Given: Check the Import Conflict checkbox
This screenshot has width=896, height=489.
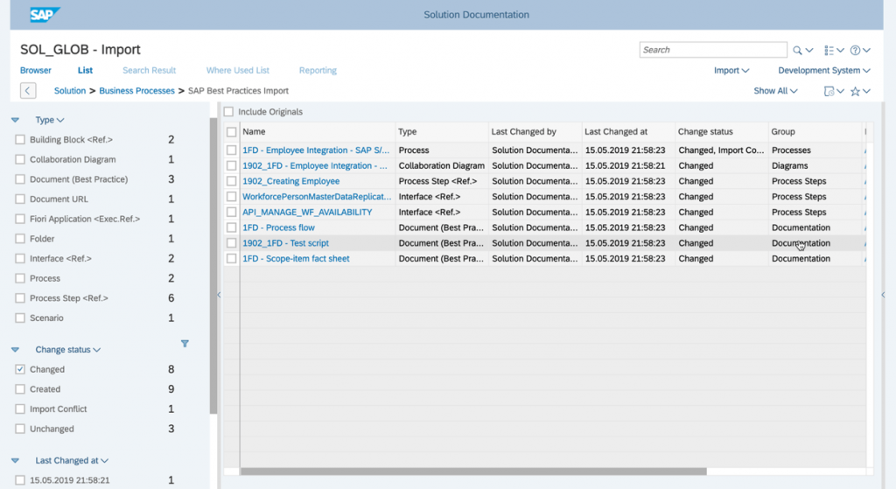Looking at the screenshot, I should (20, 409).
